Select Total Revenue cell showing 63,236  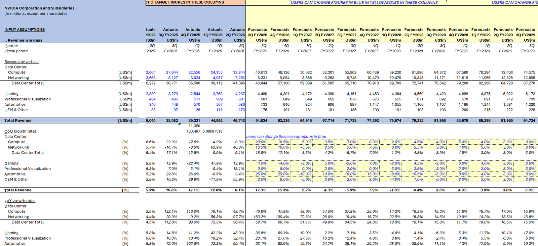point(283,120)
